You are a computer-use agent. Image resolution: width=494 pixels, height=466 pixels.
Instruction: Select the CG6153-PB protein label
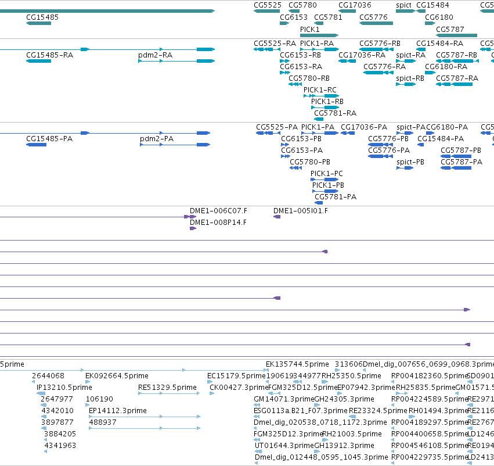[301, 139]
